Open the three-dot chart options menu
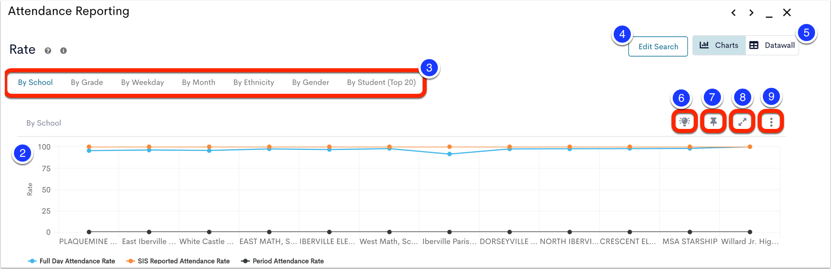The width and height of the screenshot is (831, 269). point(771,122)
